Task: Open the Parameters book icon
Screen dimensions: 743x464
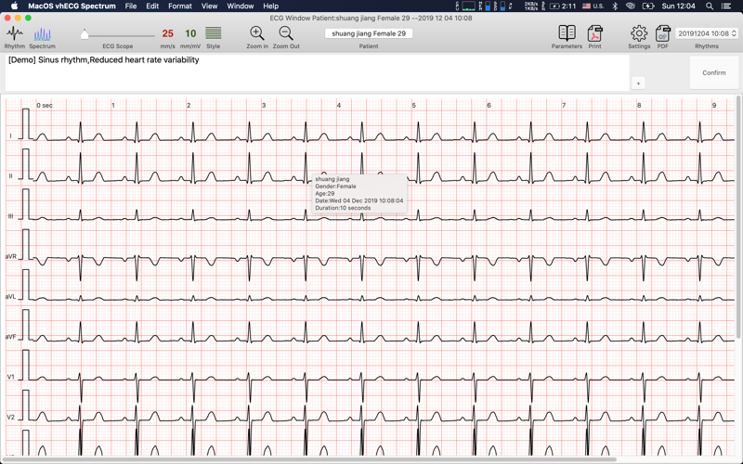Action: 567,33
